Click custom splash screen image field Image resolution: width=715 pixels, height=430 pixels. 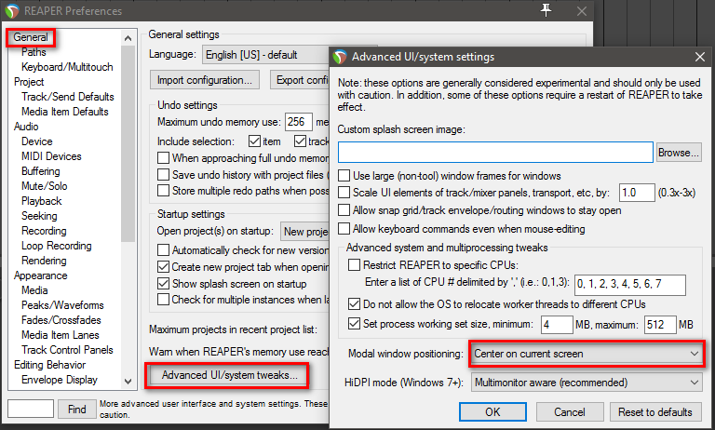pyautogui.click(x=495, y=153)
